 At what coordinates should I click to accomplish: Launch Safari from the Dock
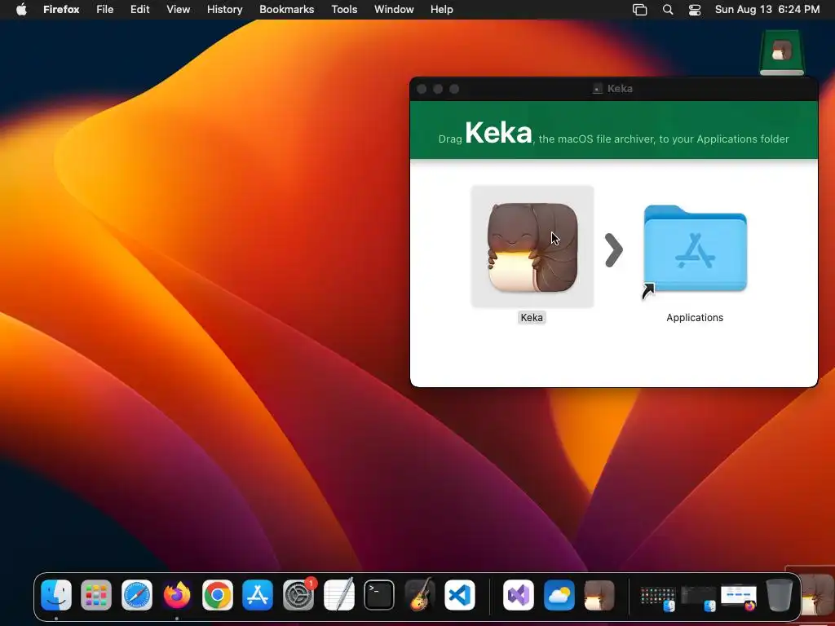pyautogui.click(x=137, y=595)
